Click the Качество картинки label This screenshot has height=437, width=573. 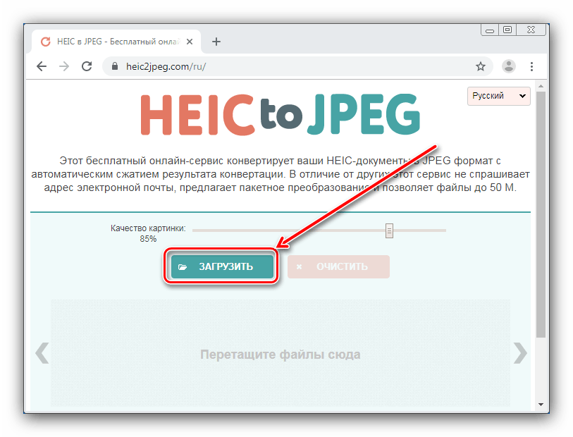pos(148,228)
